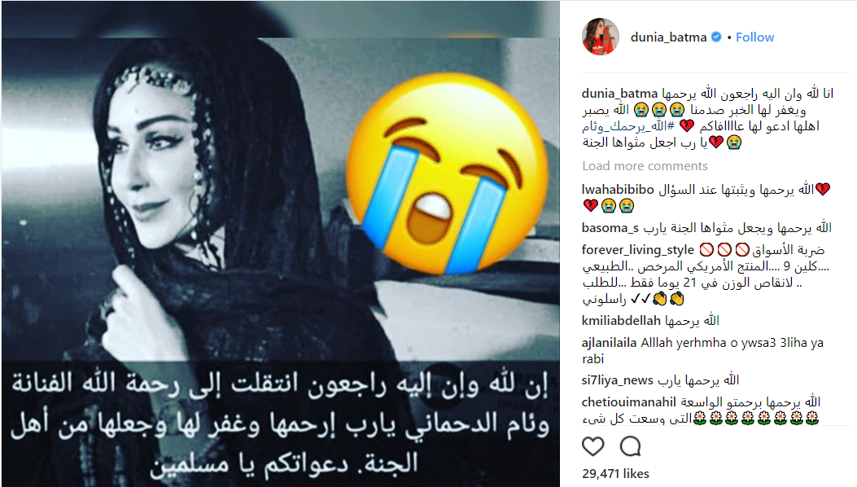Open forever_living_style commenter profile
The image size is (857, 487).
(x=638, y=250)
